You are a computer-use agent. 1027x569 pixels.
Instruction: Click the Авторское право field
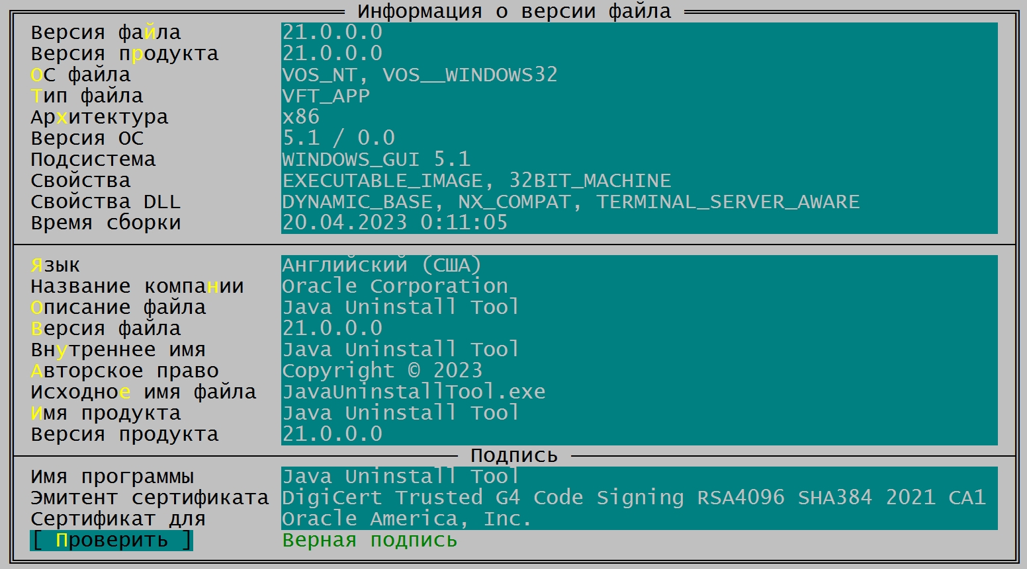tap(639, 371)
